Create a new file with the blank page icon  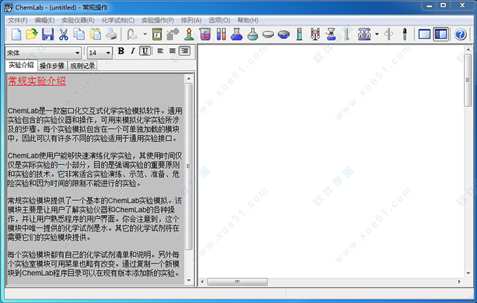tap(16, 34)
